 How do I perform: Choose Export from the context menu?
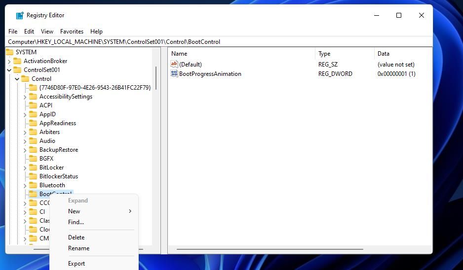coord(94,264)
